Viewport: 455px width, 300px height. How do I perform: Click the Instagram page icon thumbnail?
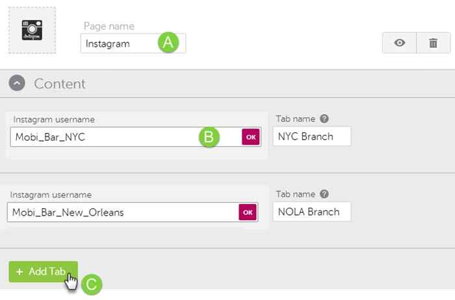click(x=31, y=31)
